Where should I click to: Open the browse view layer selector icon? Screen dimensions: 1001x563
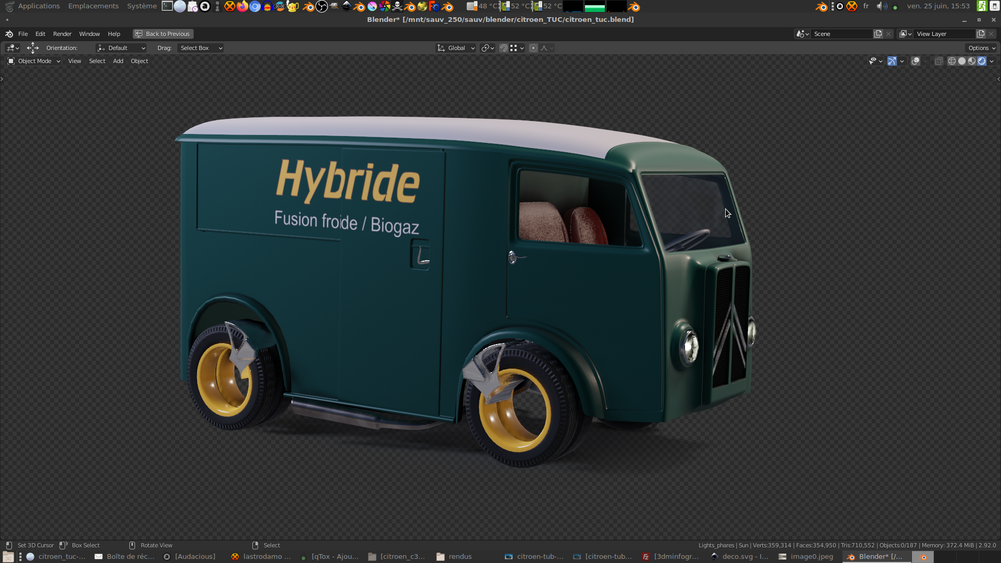click(x=906, y=34)
